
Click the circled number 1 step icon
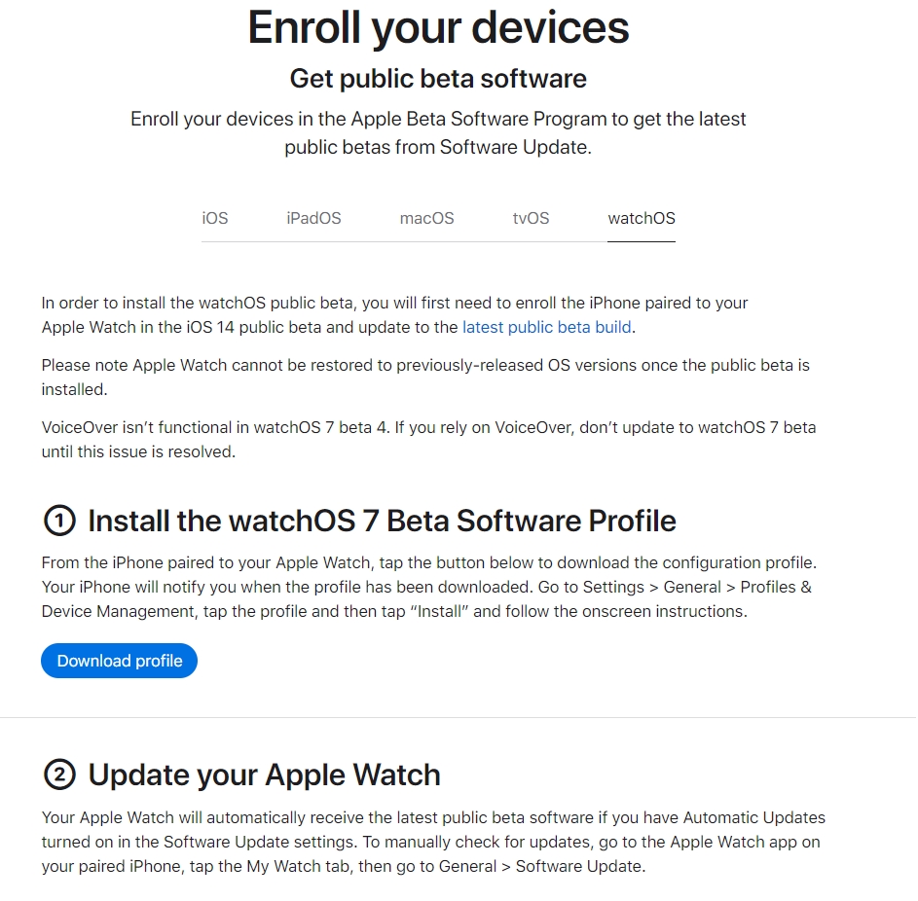tap(59, 522)
